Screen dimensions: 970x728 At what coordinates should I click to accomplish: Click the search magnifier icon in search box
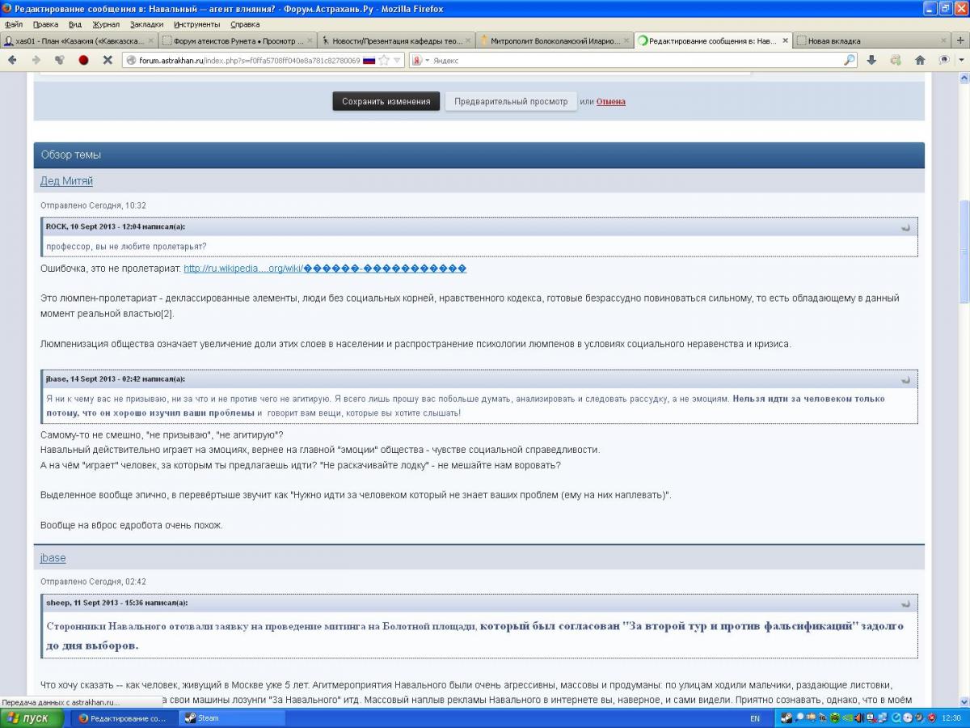850,60
